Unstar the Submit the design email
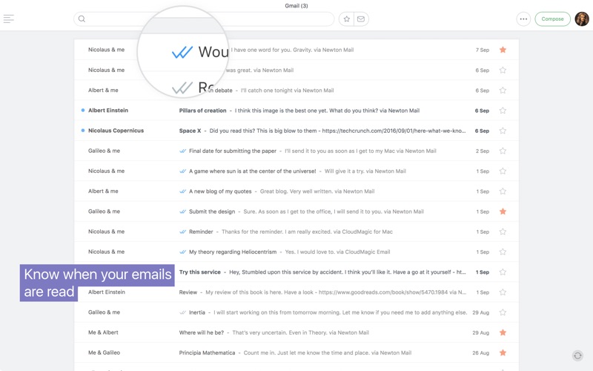Viewport: 593px width, 371px height. point(503,211)
